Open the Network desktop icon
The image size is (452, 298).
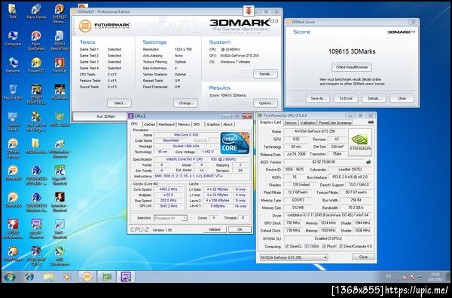(x=13, y=65)
